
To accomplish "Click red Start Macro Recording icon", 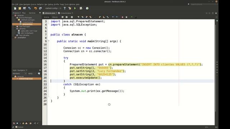I will click(x=122, y=17).
